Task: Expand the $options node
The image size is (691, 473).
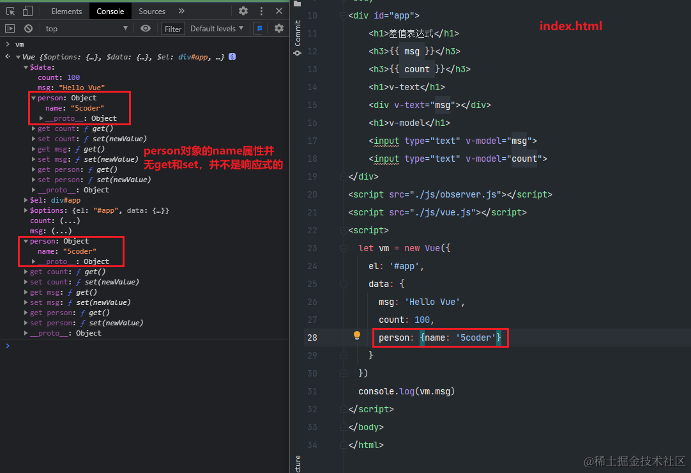Action: point(26,210)
